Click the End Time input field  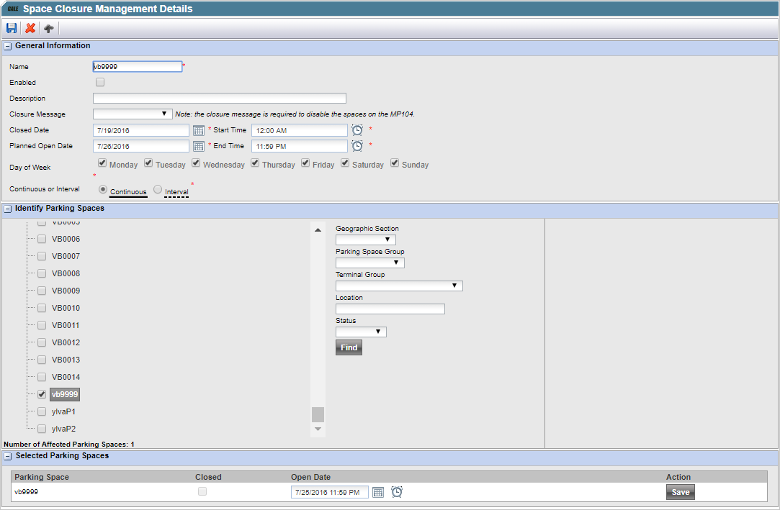300,147
